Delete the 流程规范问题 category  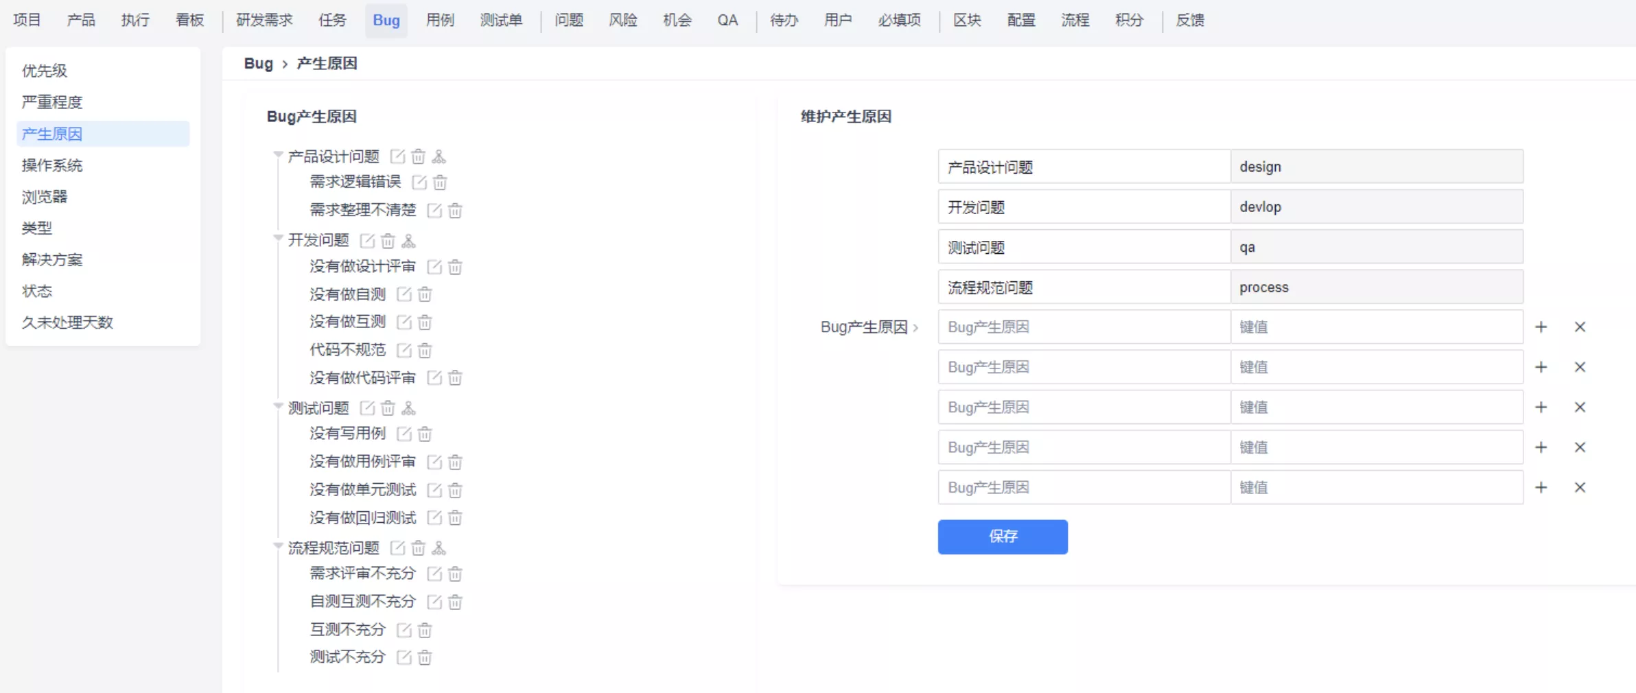click(418, 548)
